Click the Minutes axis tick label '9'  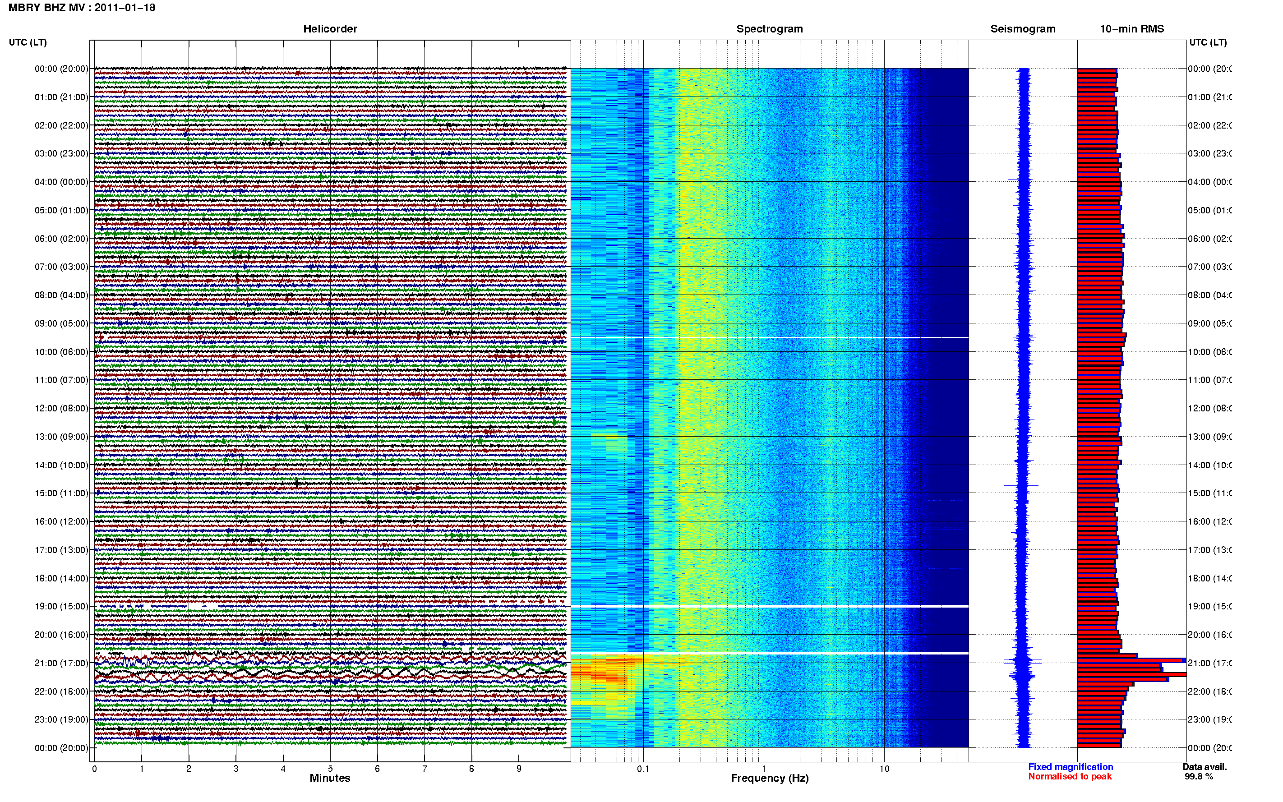tap(519, 769)
